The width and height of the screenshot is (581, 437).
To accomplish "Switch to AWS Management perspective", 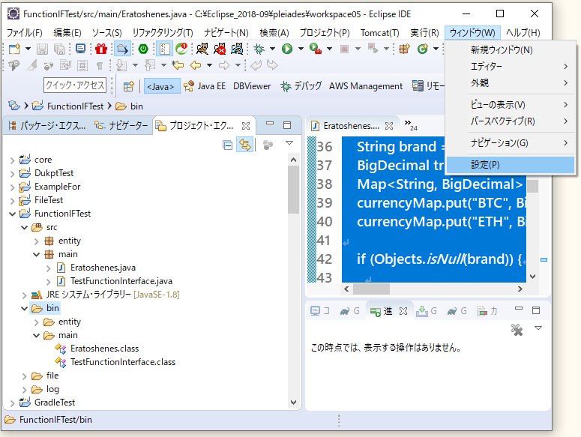I will tap(365, 86).
